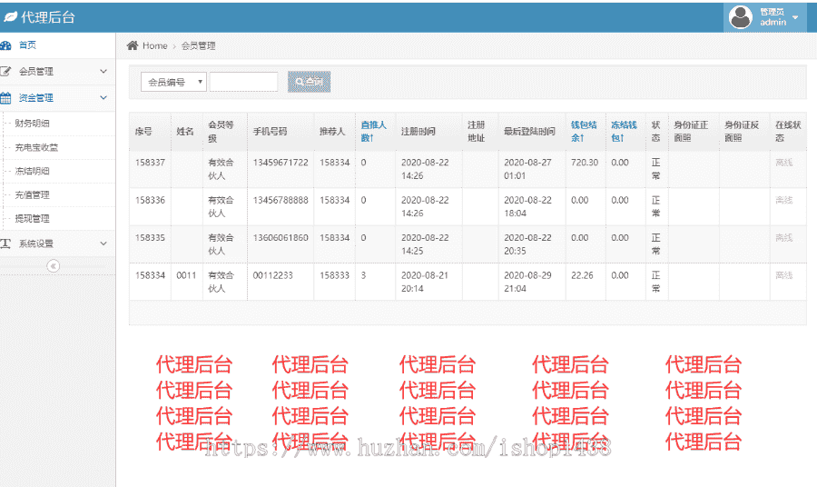Click the 查询 search button
This screenshot has width=817, height=487.
pyautogui.click(x=309, y=82)
